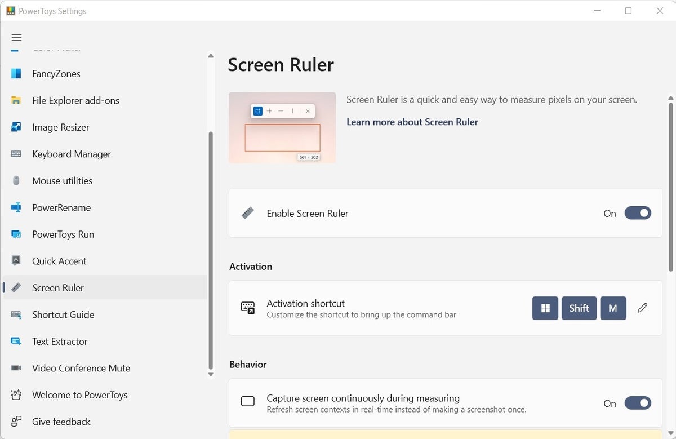Click the Keyboard Manager keyboard icon
This screenshot has width=676, height=439.
[16, 154]
